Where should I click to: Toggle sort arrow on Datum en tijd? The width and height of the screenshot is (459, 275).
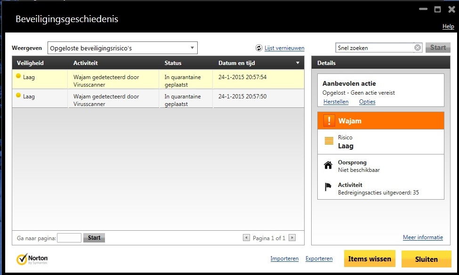[298, 63]
